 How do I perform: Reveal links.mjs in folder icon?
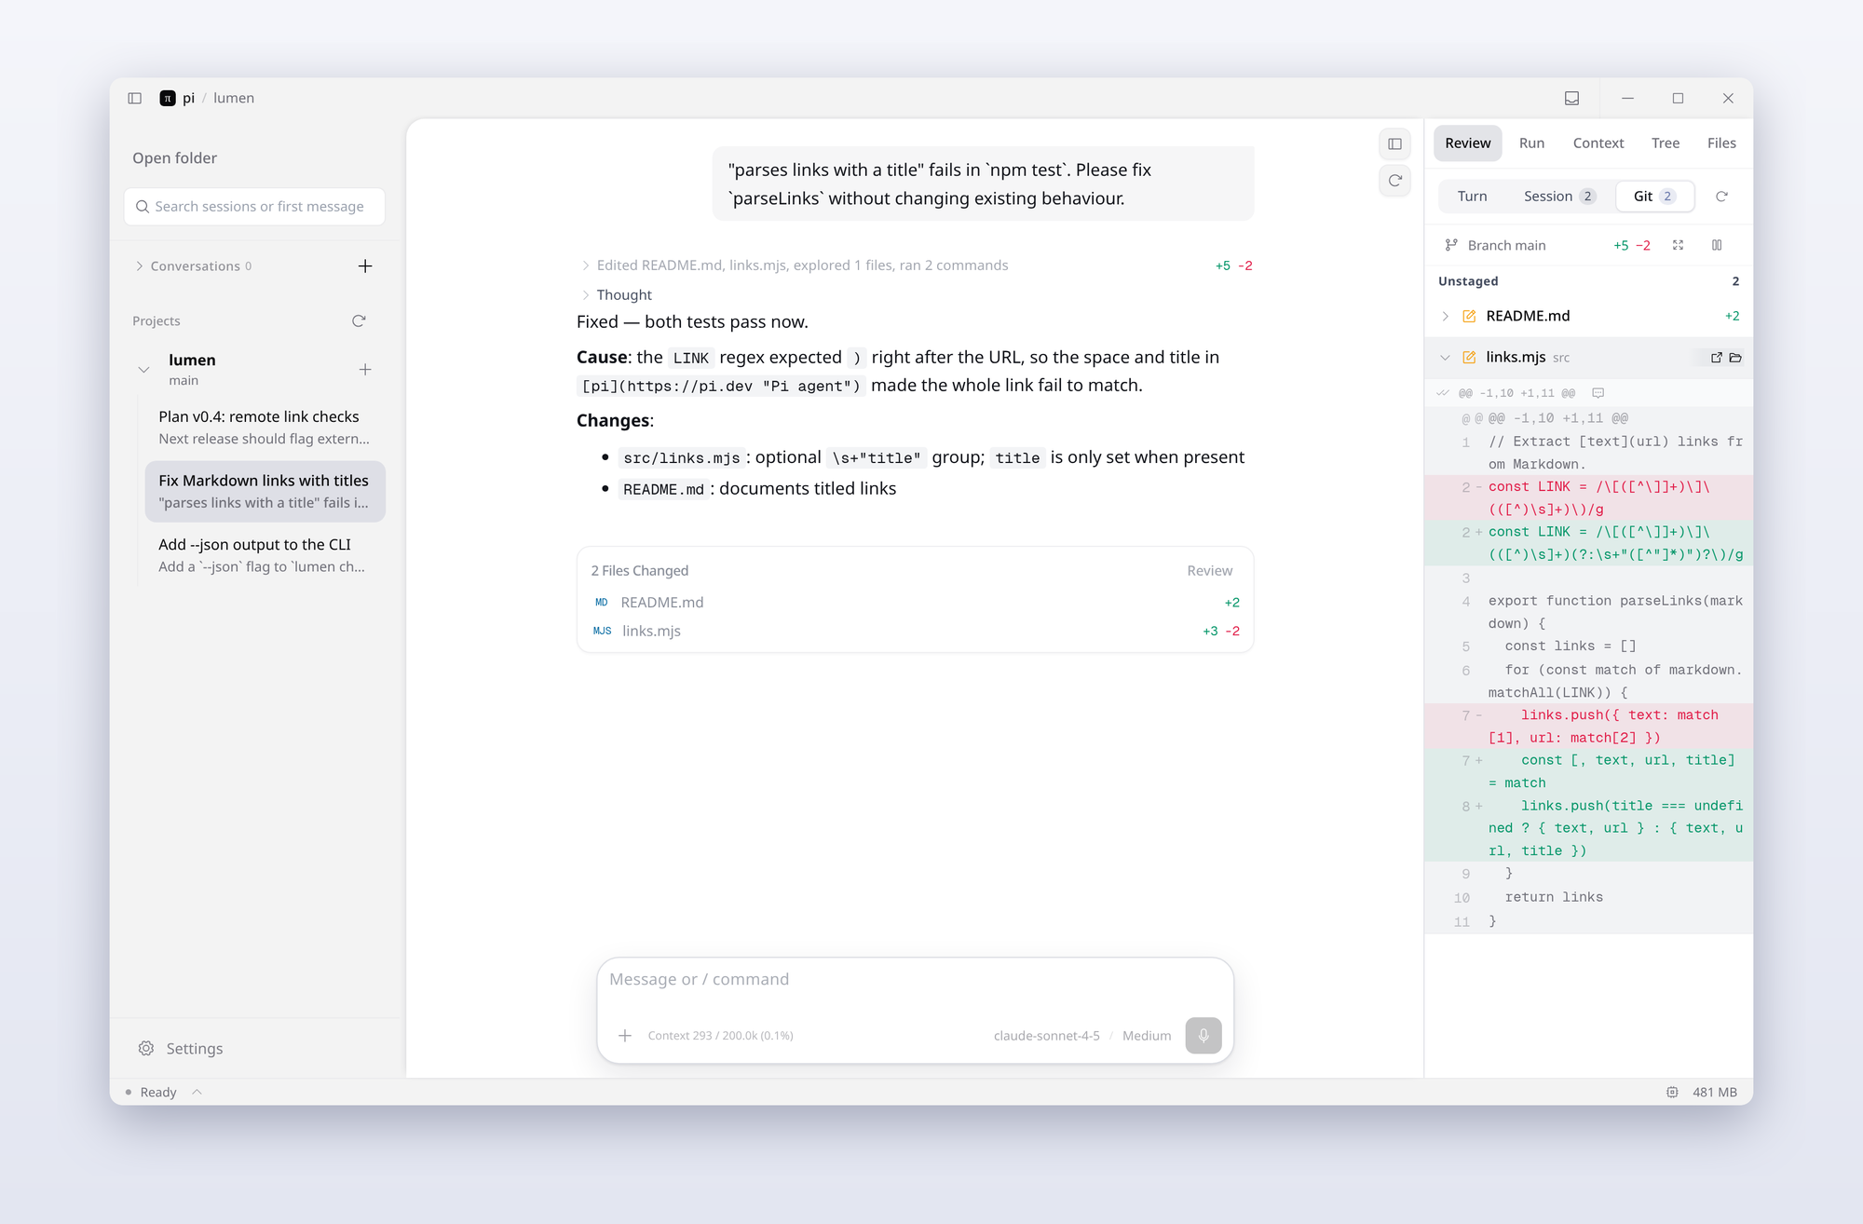point(1735,358)
